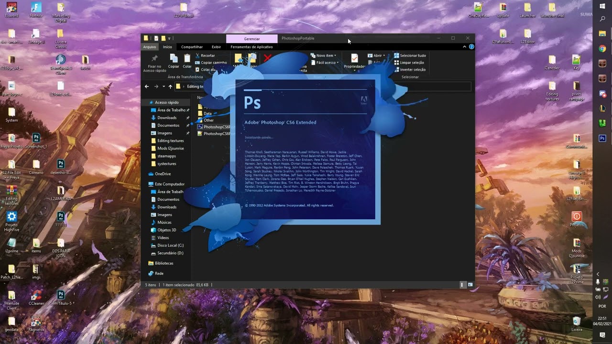Open Disco Local (C:) drive
This screenshot has width=612, height=344.
(171, 245)
